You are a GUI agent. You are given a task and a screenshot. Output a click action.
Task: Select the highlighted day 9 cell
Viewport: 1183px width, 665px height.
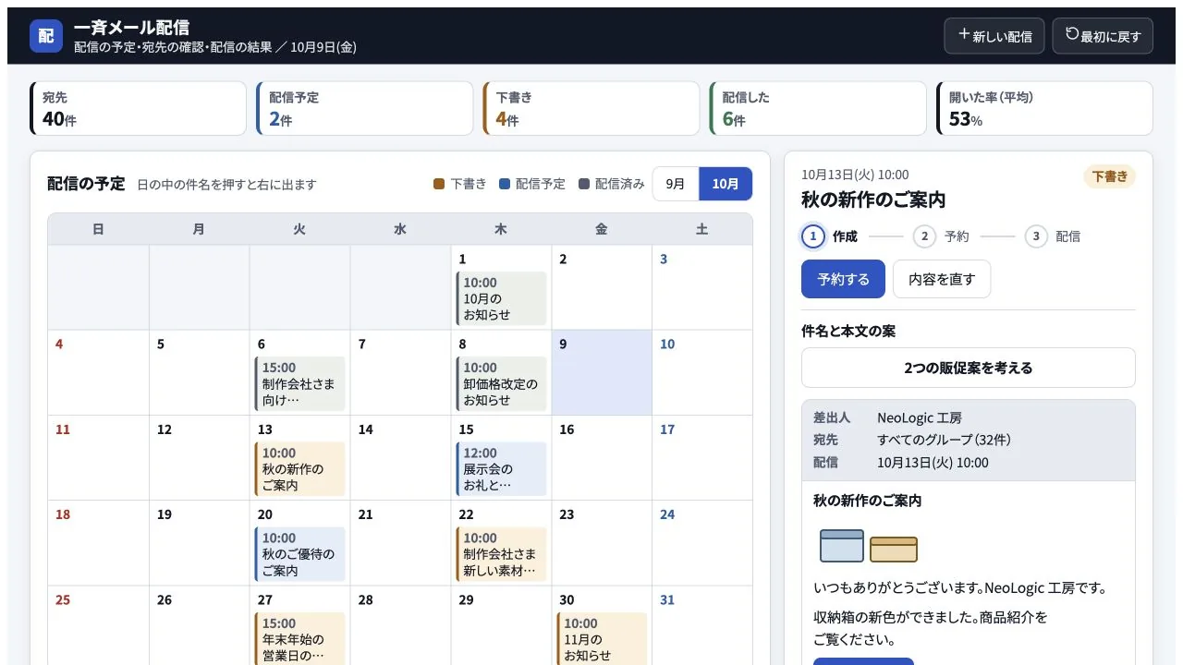[602, 372]
